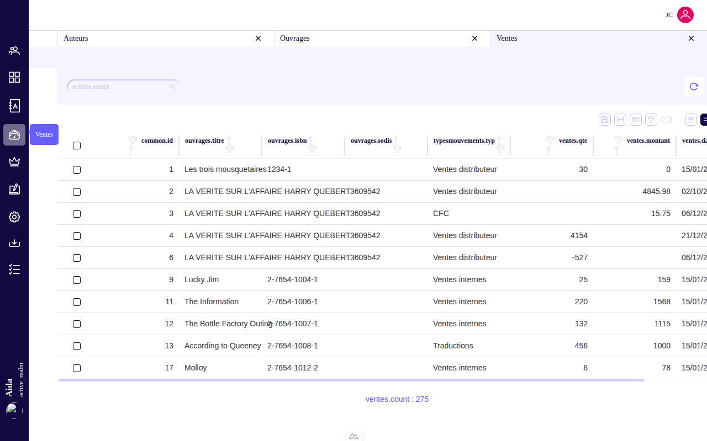Viewport: 707px width, 441px height.
Task: Click the ventes.count : 275 text
Action: (x=397, y=399)
